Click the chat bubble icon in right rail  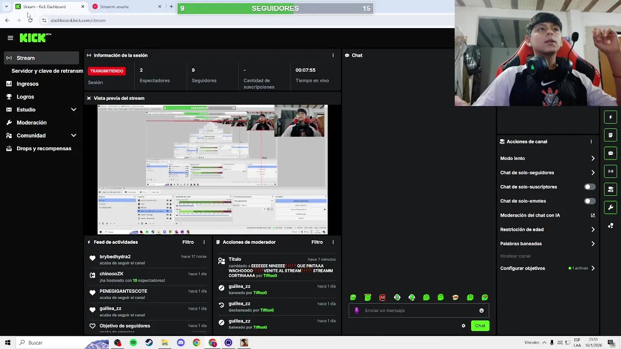(610, 153)
